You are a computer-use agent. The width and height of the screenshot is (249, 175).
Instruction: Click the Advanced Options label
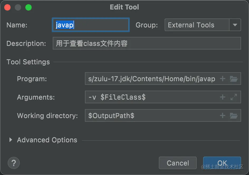[x=47, y=140]
